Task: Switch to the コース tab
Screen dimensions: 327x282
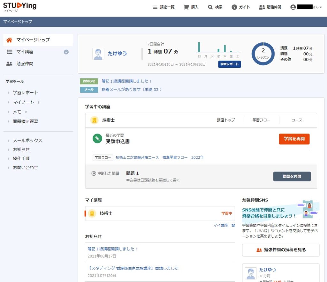Action: (297, 120)
